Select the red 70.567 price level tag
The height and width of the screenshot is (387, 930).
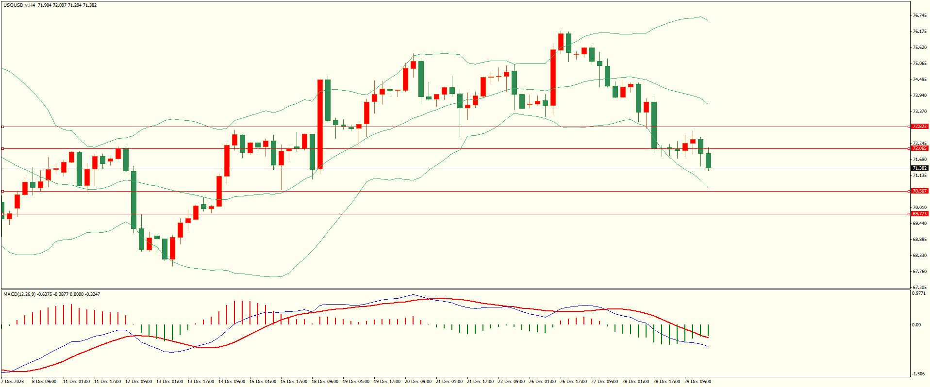pos(919,191)
